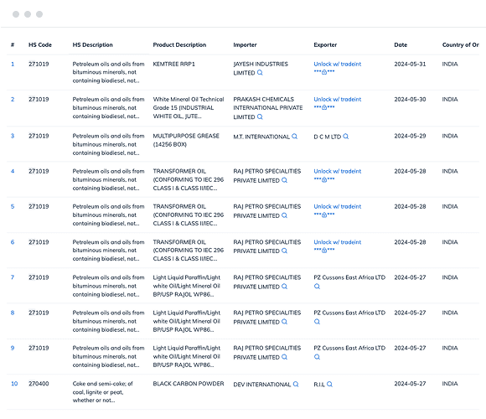This screenshot has height=419, width=486.
Task: Open row number 1 link
Action: pyautogui.click(x=13, y=65)
